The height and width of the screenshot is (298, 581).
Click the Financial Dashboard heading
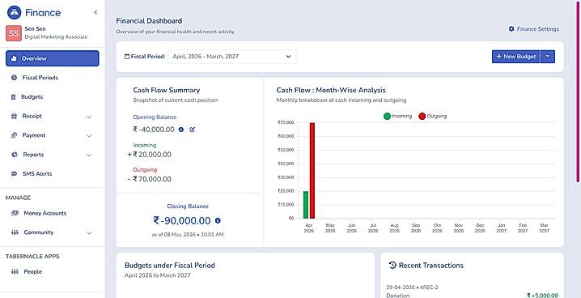pyautogui.click(x=149, y=21)
